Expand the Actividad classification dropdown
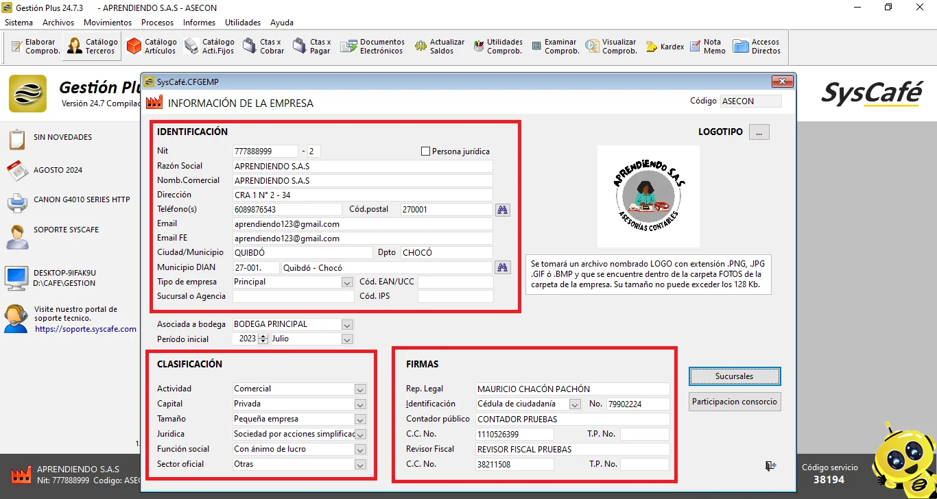This screenshot has width=937, height=499. click(x=360, y=389)
